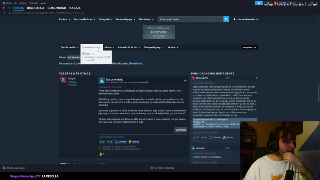The width and height of the screenshot is (320, 180).
Task: Open the Idioma filter dropdown
Action: [109, 47]
